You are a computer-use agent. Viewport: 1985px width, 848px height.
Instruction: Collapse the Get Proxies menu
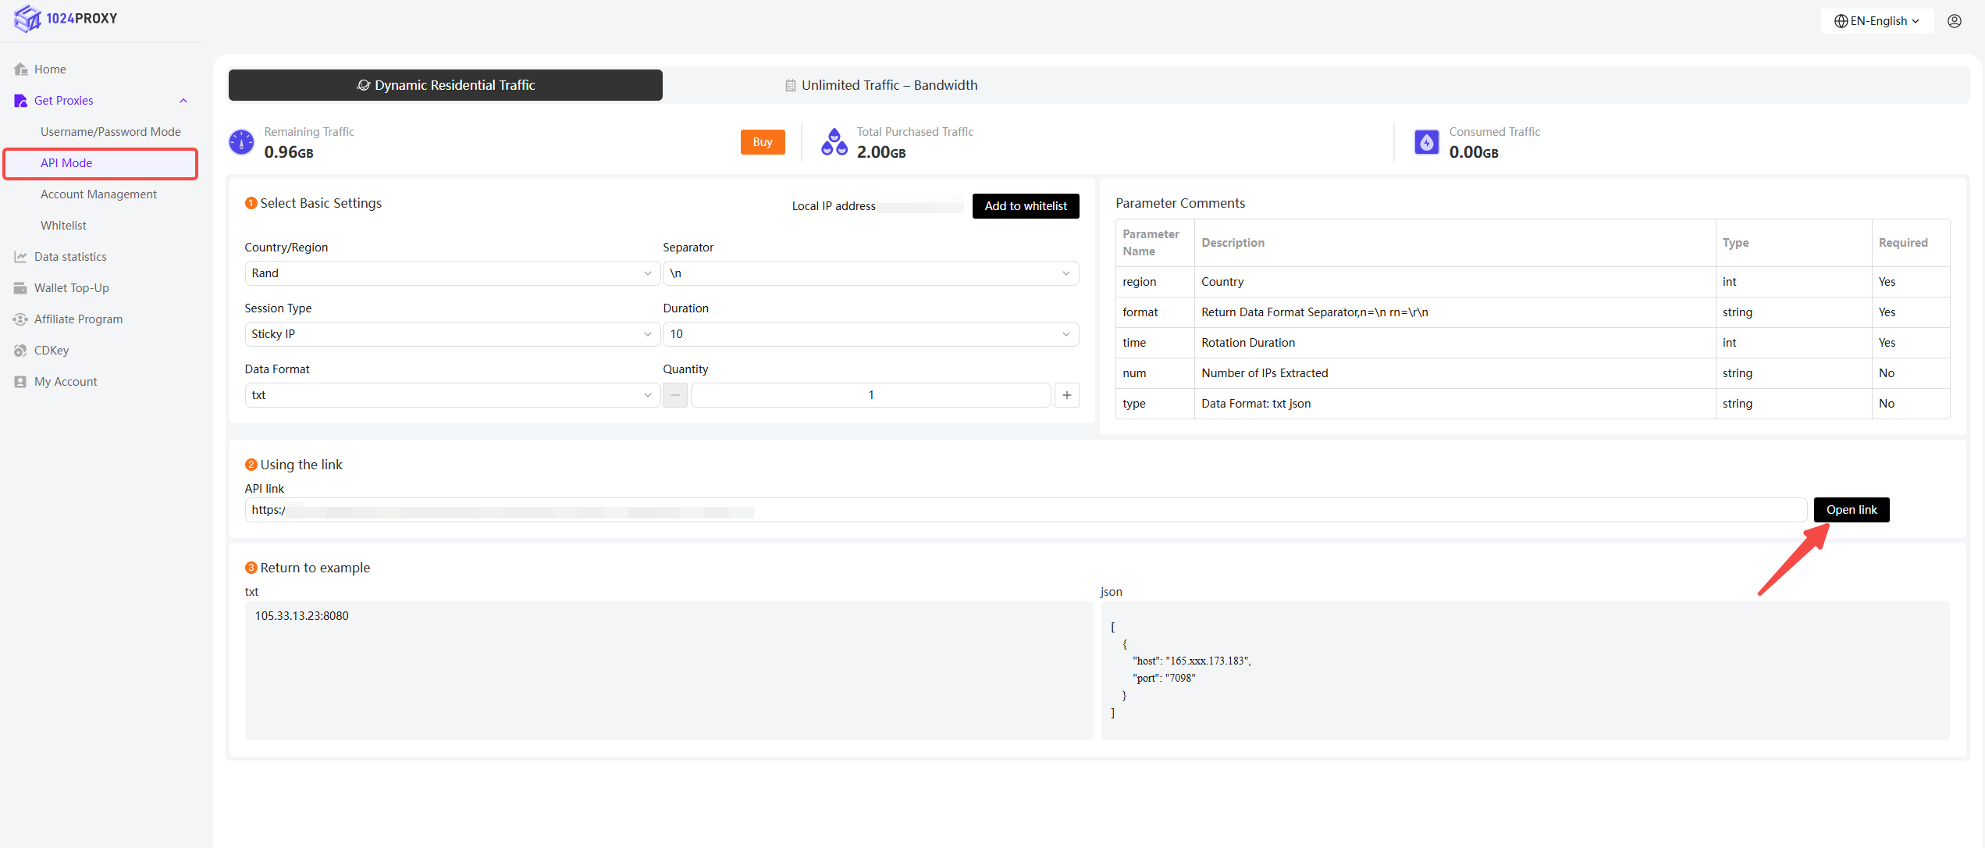[x=183, y=101]
